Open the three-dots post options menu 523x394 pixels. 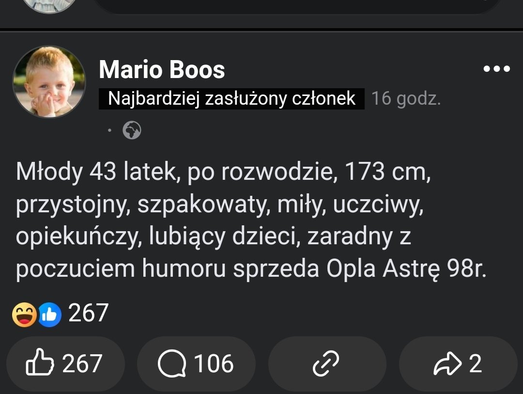[497, 69]
